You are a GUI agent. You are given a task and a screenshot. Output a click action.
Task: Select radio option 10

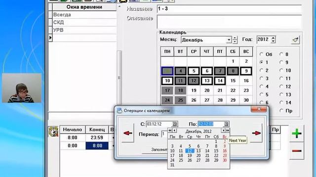click(x=281, y=70)
